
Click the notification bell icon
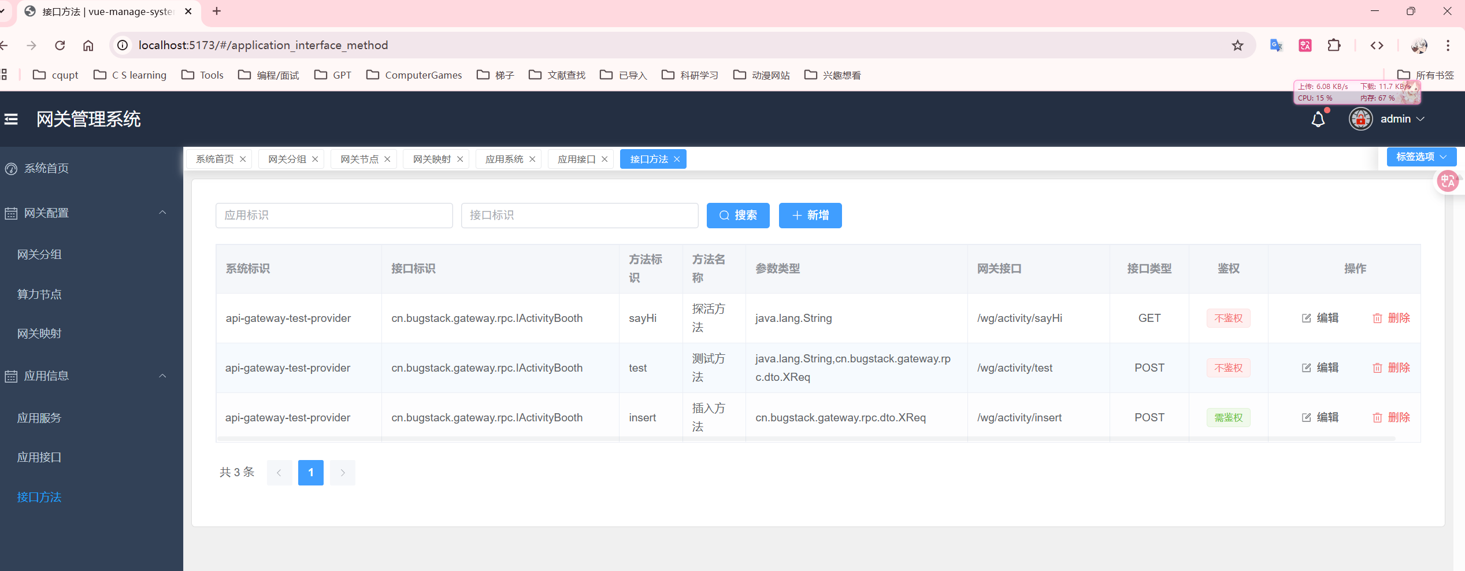(x=1318, y=120)
